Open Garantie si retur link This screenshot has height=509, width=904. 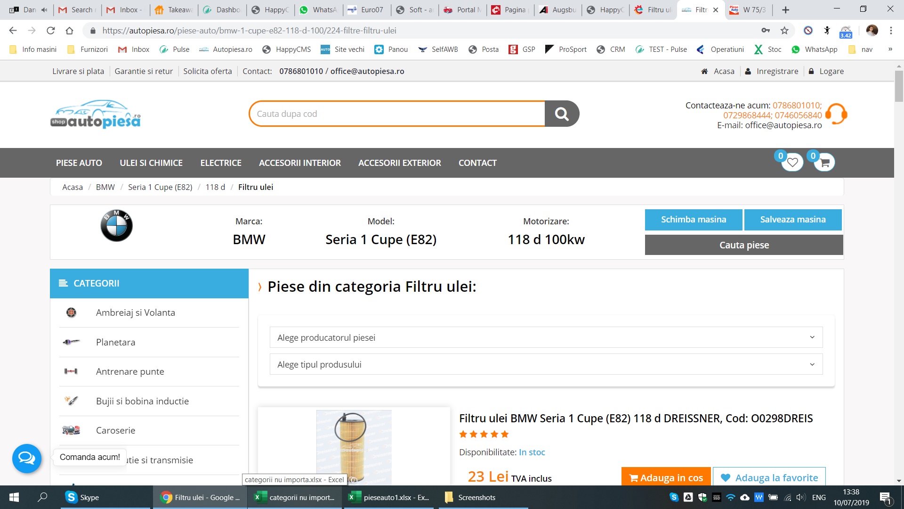point(144,71)
